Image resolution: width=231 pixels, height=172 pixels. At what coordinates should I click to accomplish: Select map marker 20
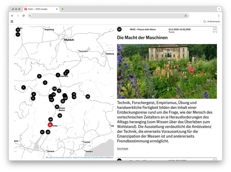[88, 97]
